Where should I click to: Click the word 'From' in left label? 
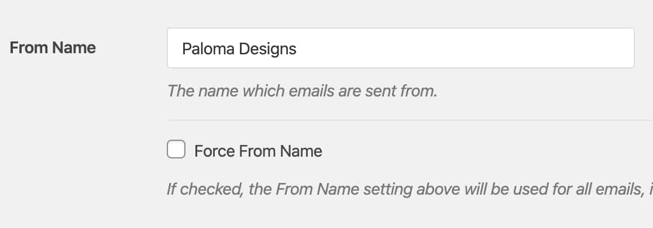tap(29, 48)
